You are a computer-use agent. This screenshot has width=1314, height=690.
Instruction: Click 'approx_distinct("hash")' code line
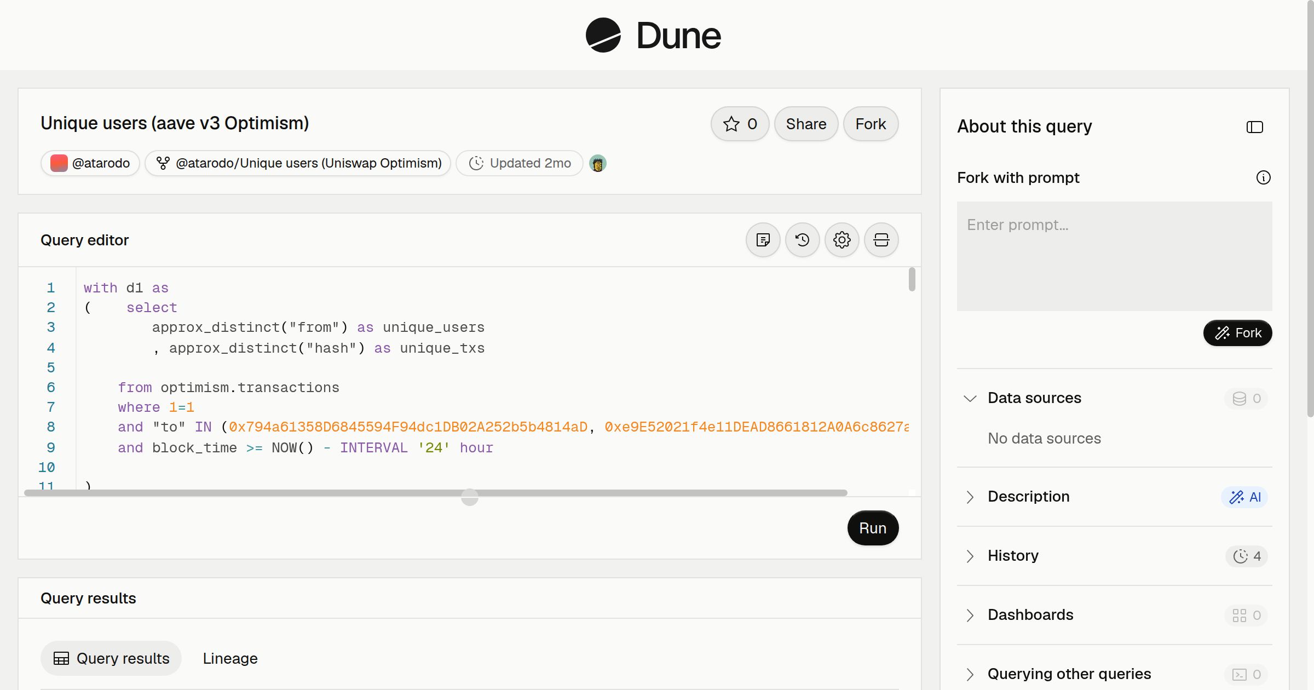click(x=319, y=348)
